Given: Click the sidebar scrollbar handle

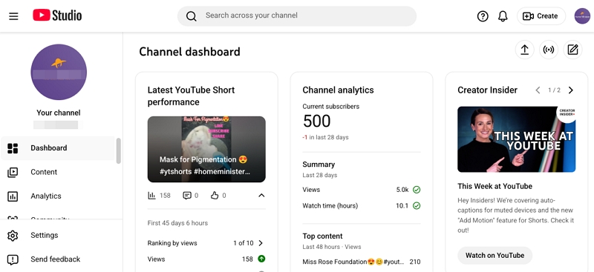Looking at the screenshot, I should tap(119, 150).
